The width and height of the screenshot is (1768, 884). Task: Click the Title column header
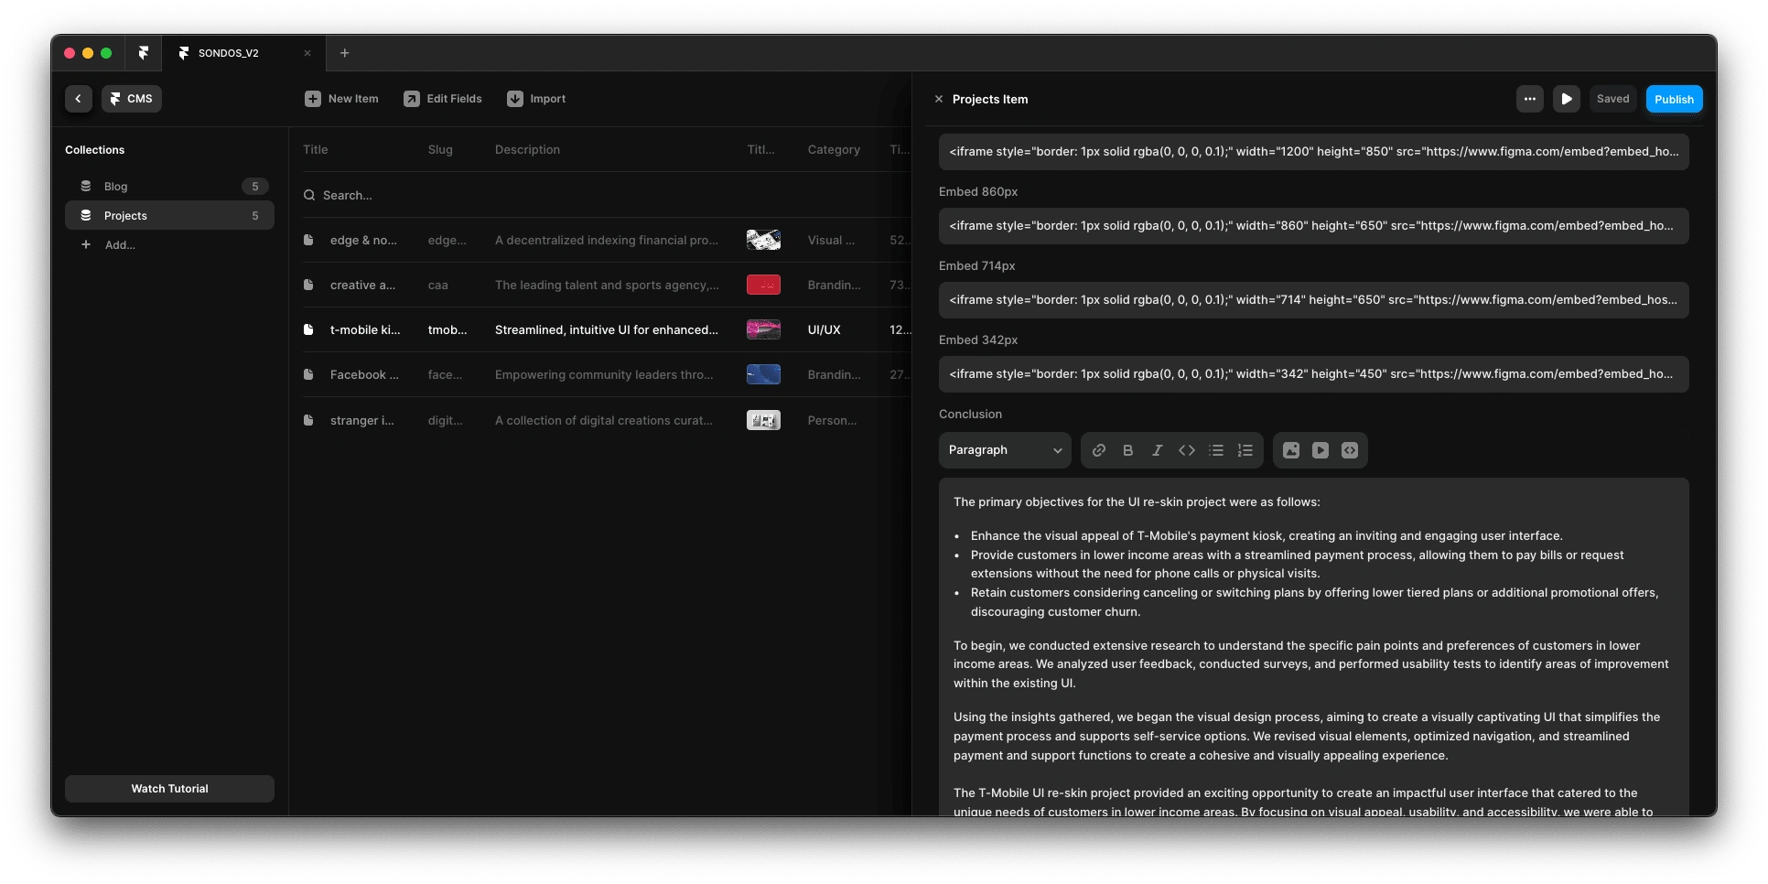(316, 149)
